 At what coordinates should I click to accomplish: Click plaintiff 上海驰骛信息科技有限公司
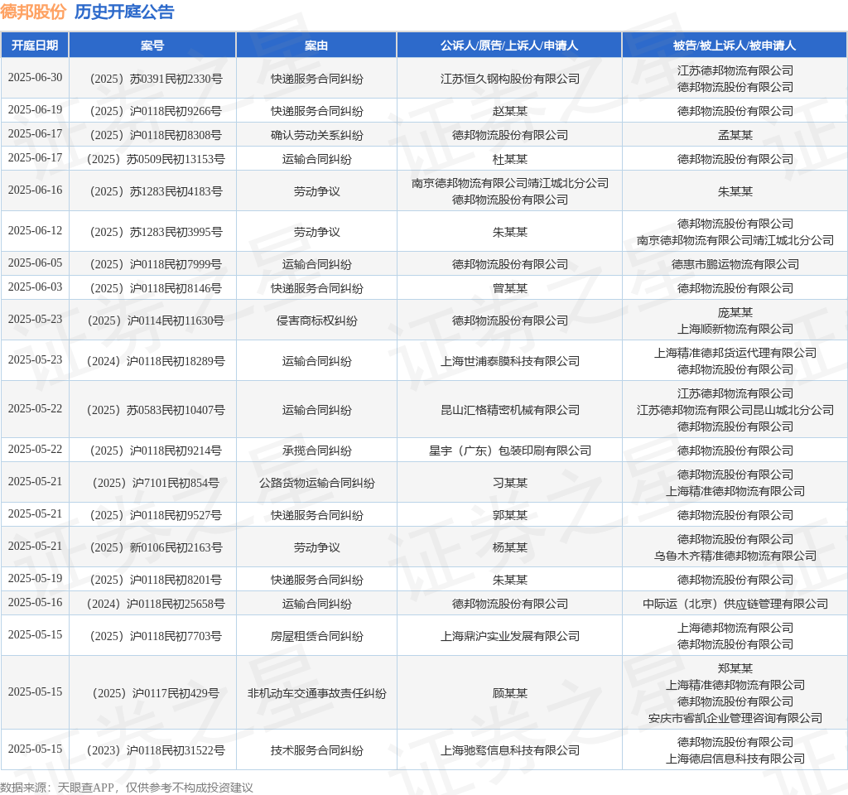[x=509, y=750]
